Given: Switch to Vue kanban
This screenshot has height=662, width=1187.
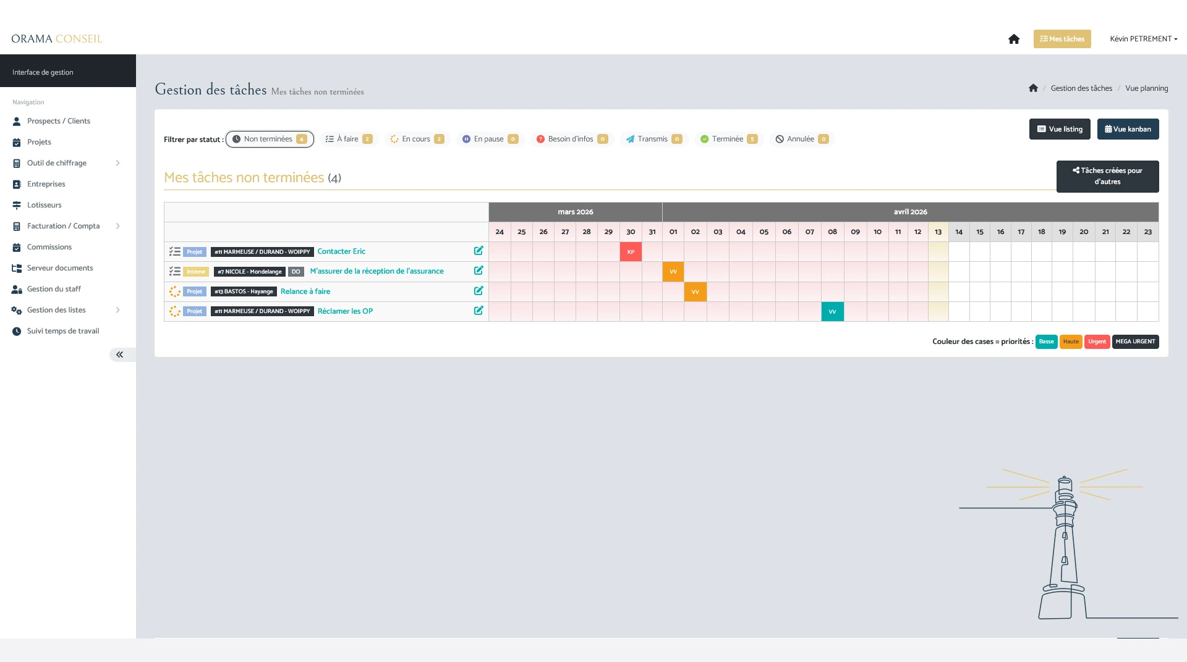Looking at the screenshot, I should (1128, 129).
